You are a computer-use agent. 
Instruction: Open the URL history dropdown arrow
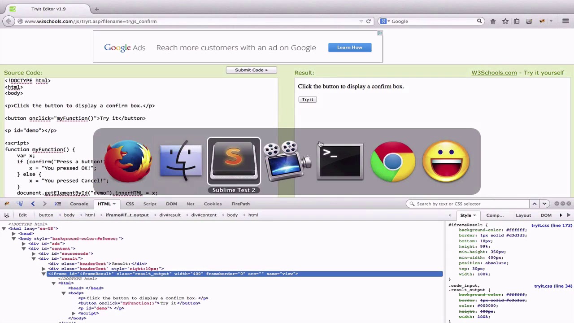361,21
